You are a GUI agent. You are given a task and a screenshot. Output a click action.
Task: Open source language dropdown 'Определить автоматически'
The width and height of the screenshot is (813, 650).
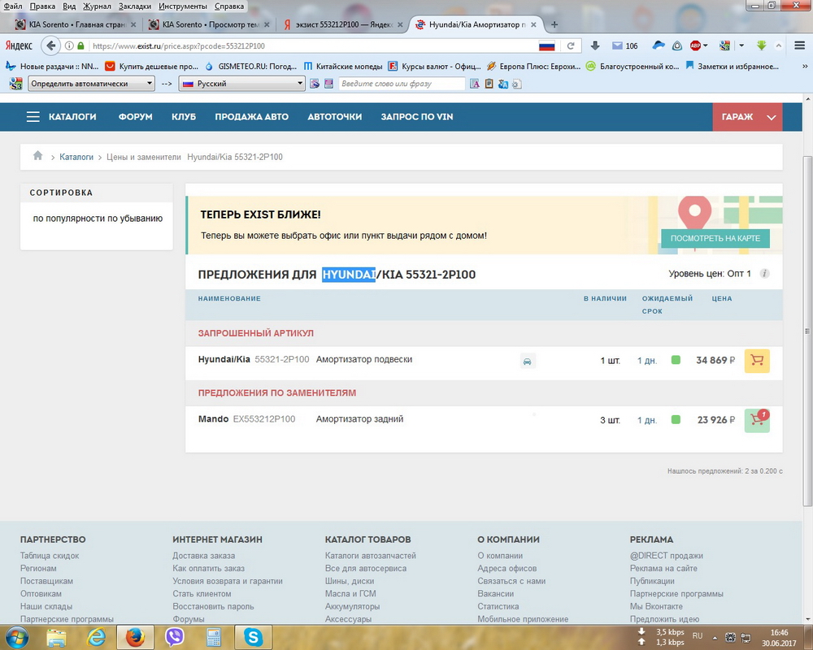tap(91, 84)
